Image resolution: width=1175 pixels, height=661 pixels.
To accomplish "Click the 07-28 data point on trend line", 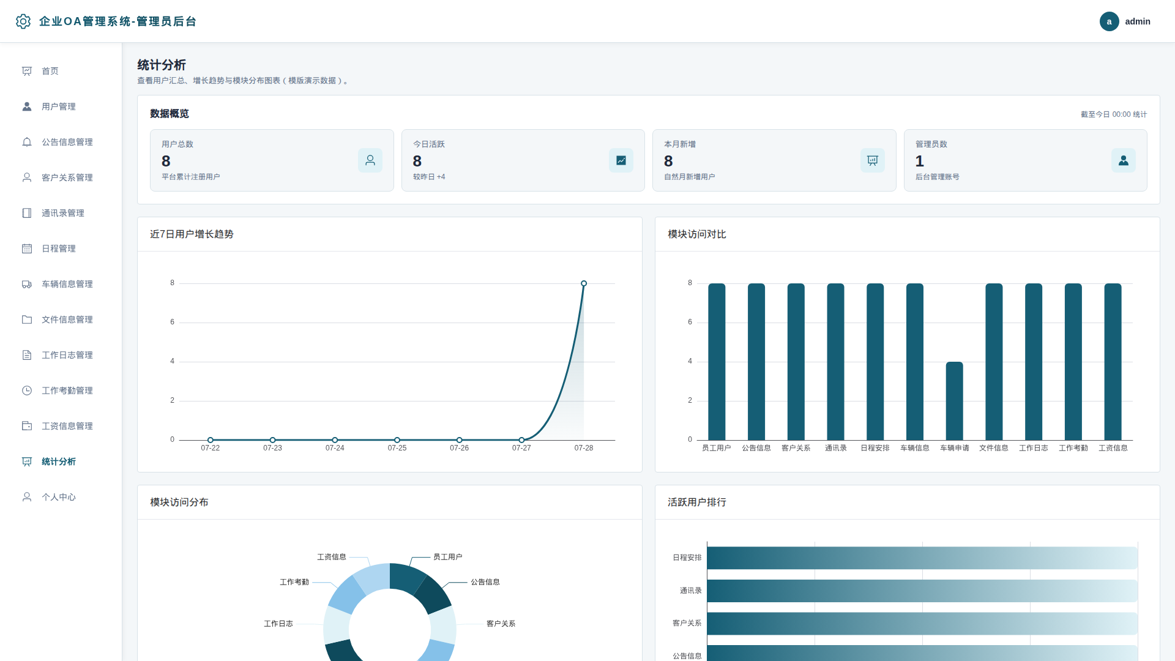I will tap(584, 283).
